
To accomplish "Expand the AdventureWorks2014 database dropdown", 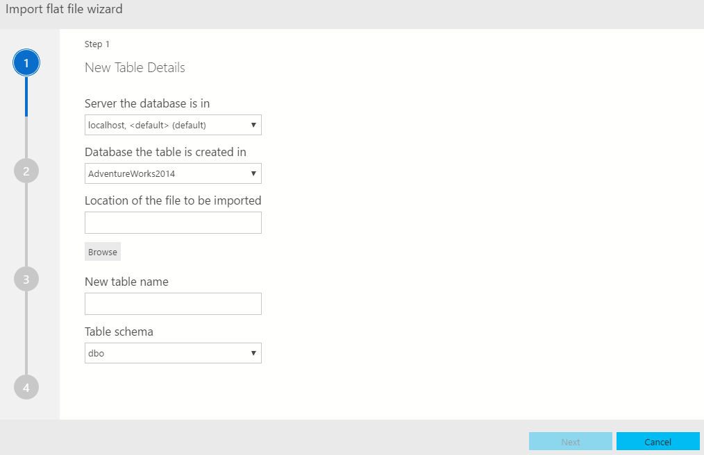I will tap(173, 173).
